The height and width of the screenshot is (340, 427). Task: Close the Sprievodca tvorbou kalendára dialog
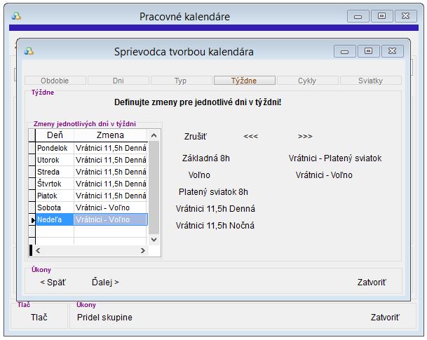[393, 51]
